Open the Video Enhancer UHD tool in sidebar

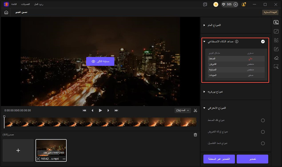coord(276,22)
